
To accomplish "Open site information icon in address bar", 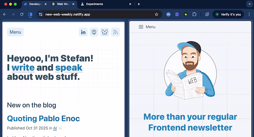I will click(41, 14).
